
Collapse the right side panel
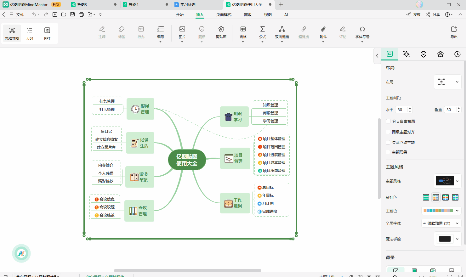[377, 56]
